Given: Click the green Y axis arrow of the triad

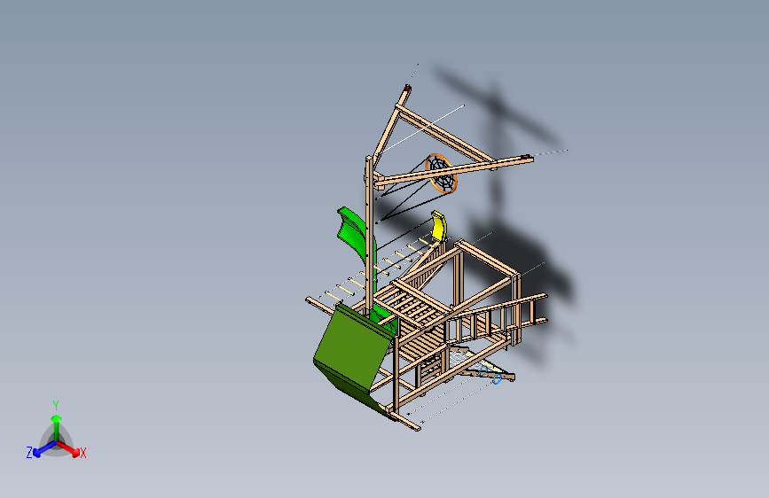Looking at the screenshot, I should click(57, 426).
